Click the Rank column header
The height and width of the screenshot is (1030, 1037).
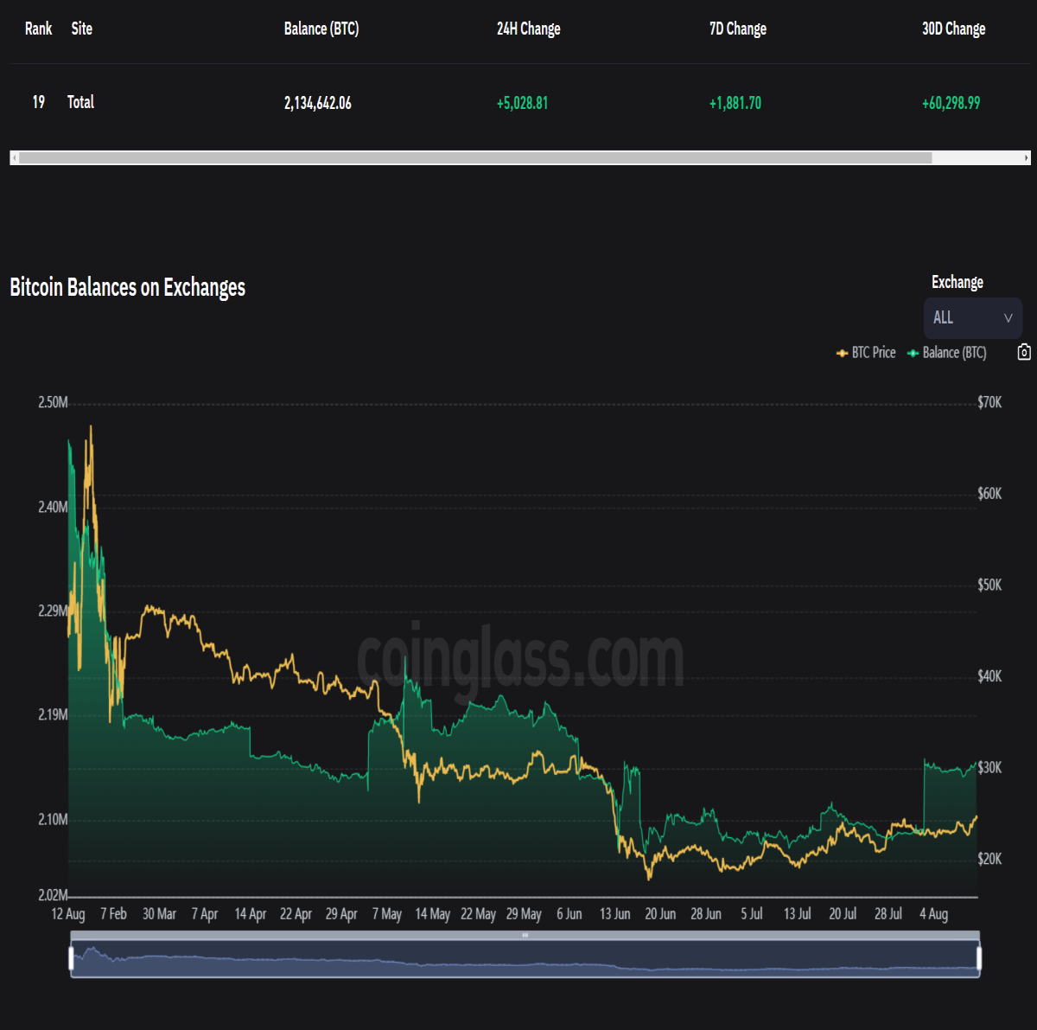tap(38, 29)
